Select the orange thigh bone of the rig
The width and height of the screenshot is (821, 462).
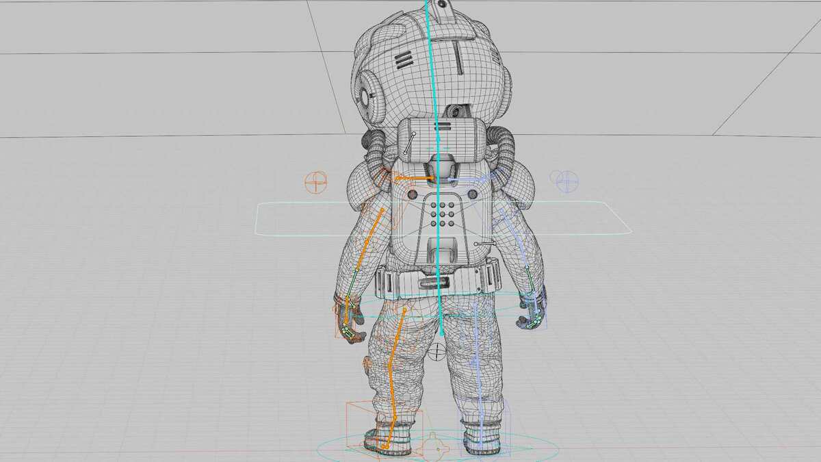(397, 339)
